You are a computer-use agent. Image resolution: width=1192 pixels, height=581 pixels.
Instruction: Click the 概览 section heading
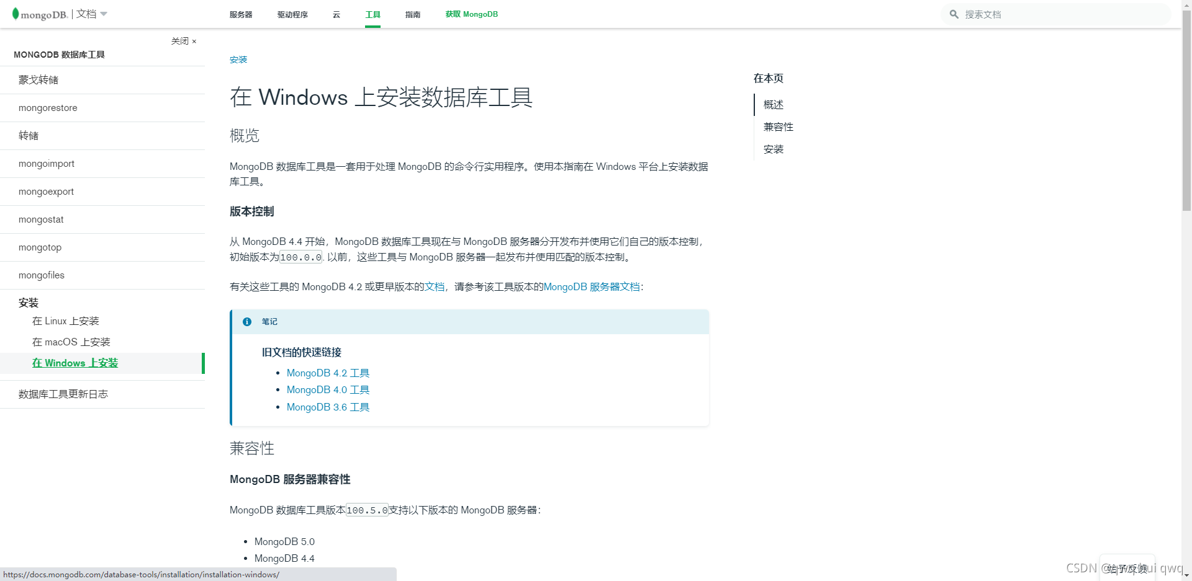tap(245, 135)
